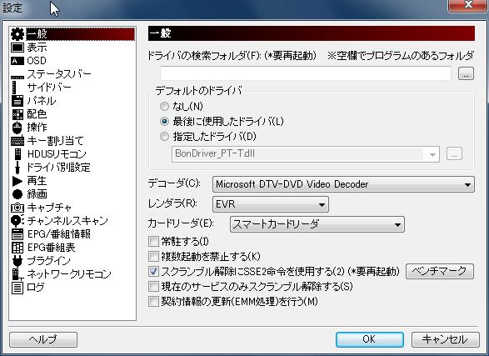This screenshot has height=356, width=489.
Task: Click the bar icon beside ステータスバー
Action: tap(17, 77)
